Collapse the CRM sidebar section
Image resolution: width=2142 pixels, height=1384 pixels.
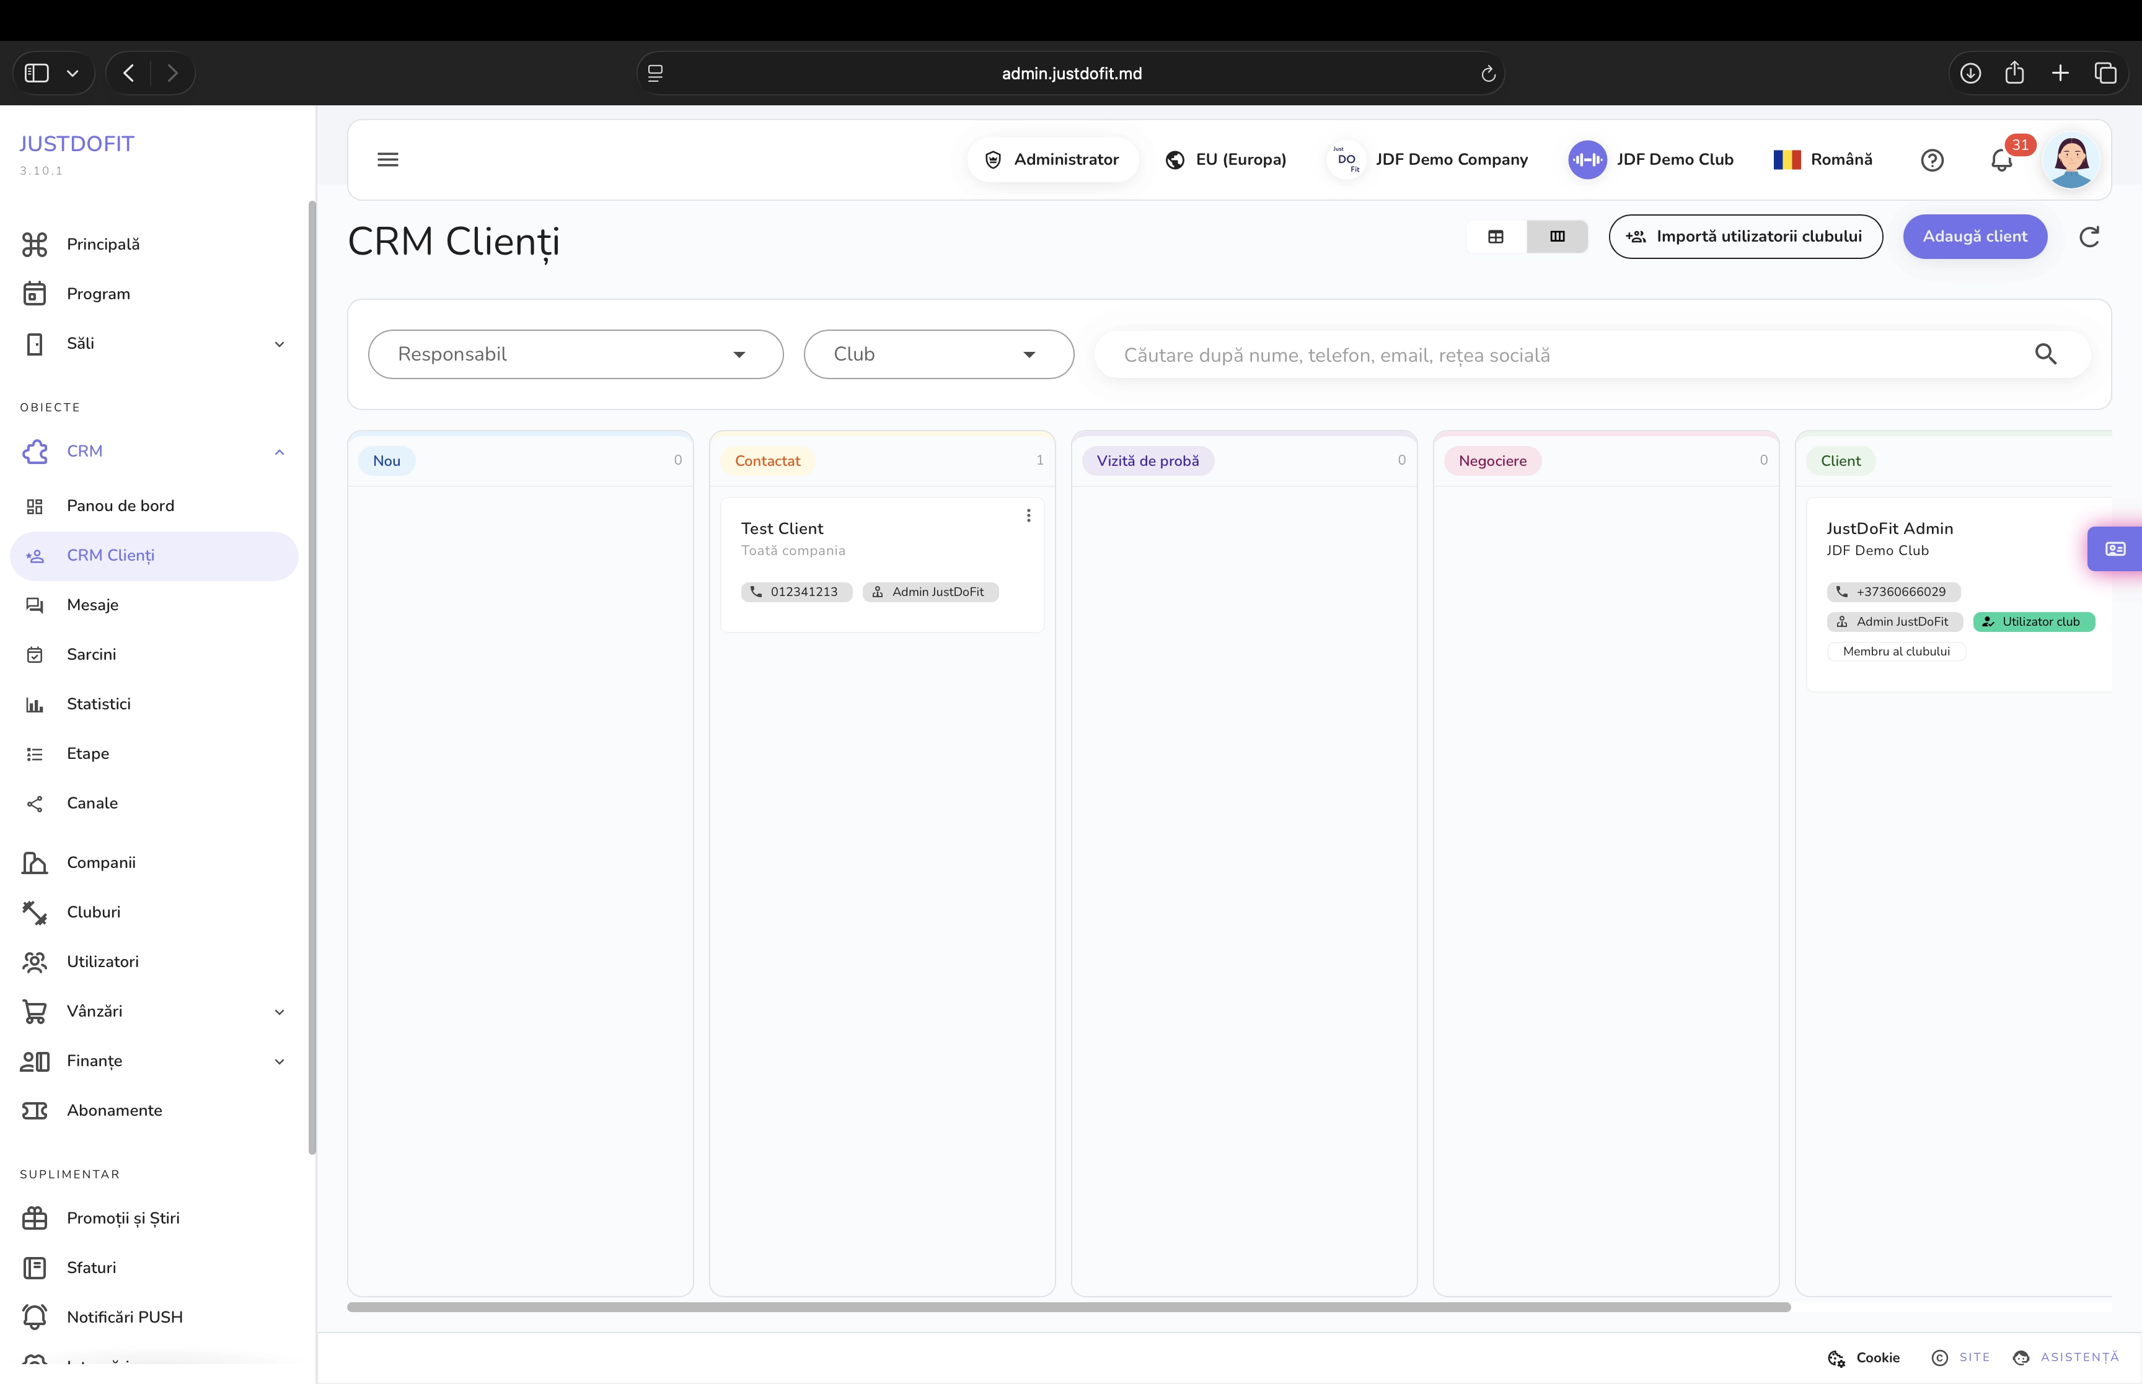tap(280, 452)
